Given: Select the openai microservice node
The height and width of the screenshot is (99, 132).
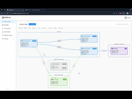Looking at the screenshot, I should click(89, 38).
